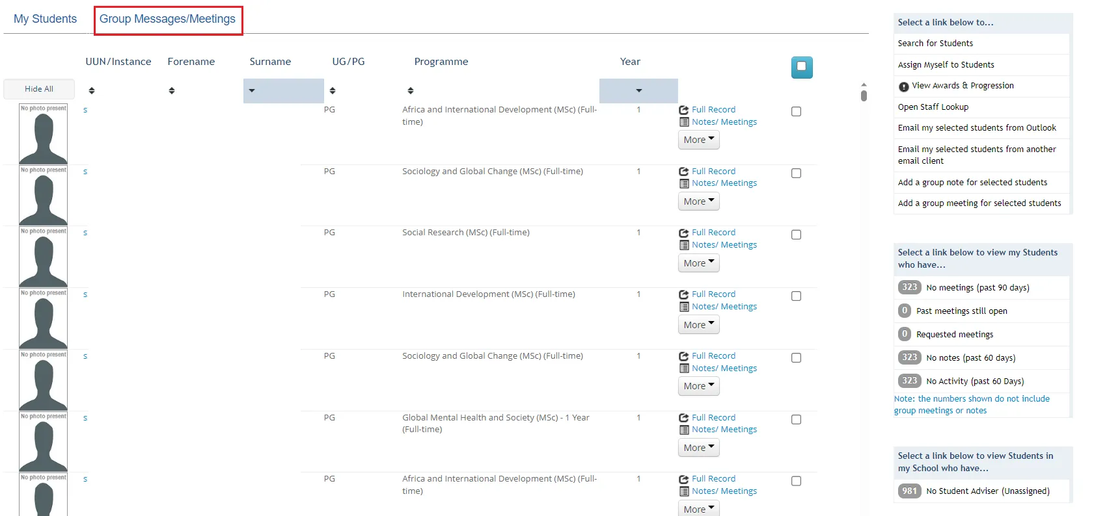The image size is (1094, 516).
Task: Click the Full Record icon in the second Sociology and Global Change row
Action: (684, 356)
